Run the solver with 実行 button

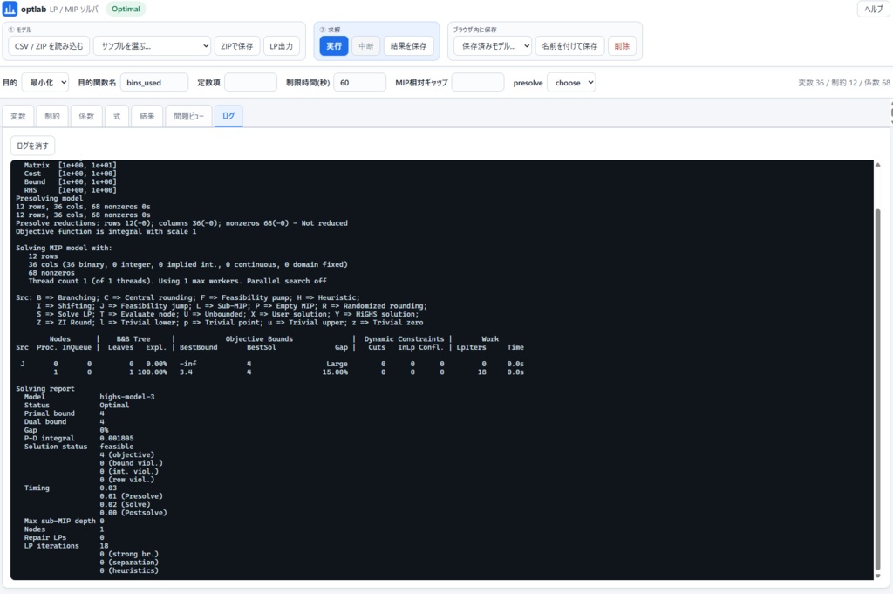pyautogui.click(x=334, y=46)
